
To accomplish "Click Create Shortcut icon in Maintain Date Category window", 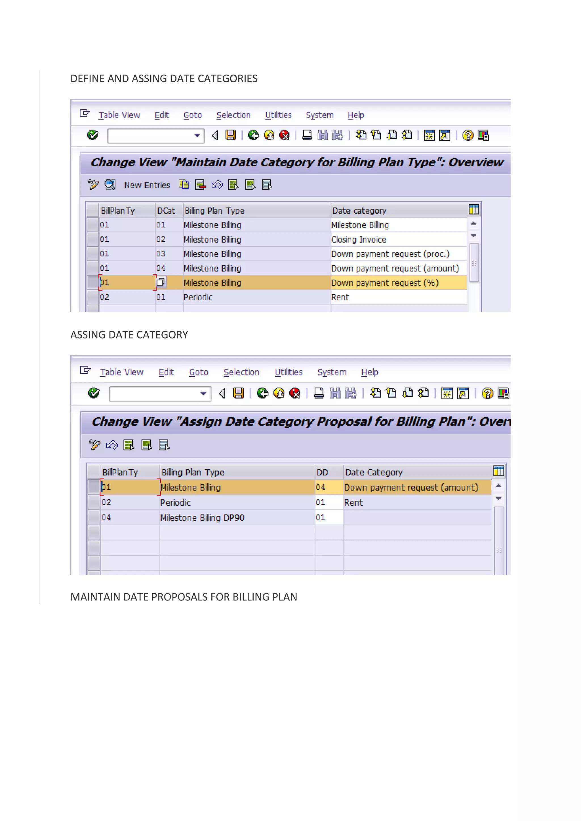I will tap(445, 135).
